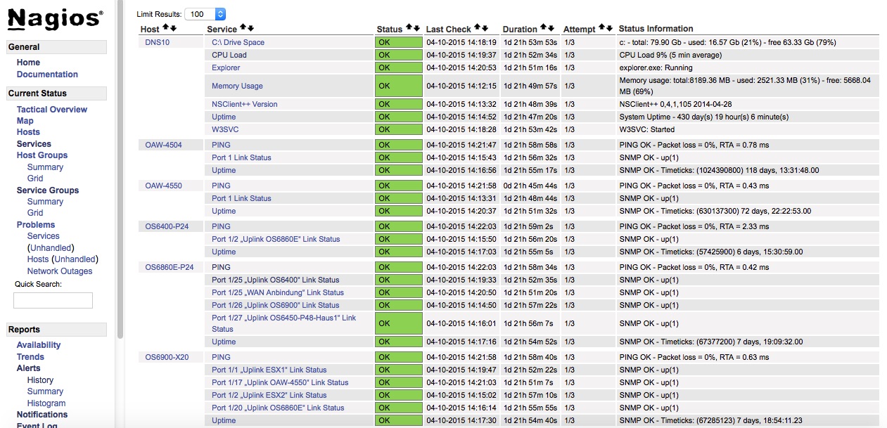
Task: Sort Attempt column descending with down arrow
Action: (x=610, y=28)
